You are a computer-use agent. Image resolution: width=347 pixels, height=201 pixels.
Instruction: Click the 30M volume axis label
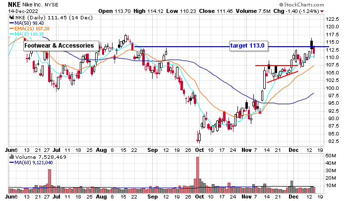(x=331, y=171)
